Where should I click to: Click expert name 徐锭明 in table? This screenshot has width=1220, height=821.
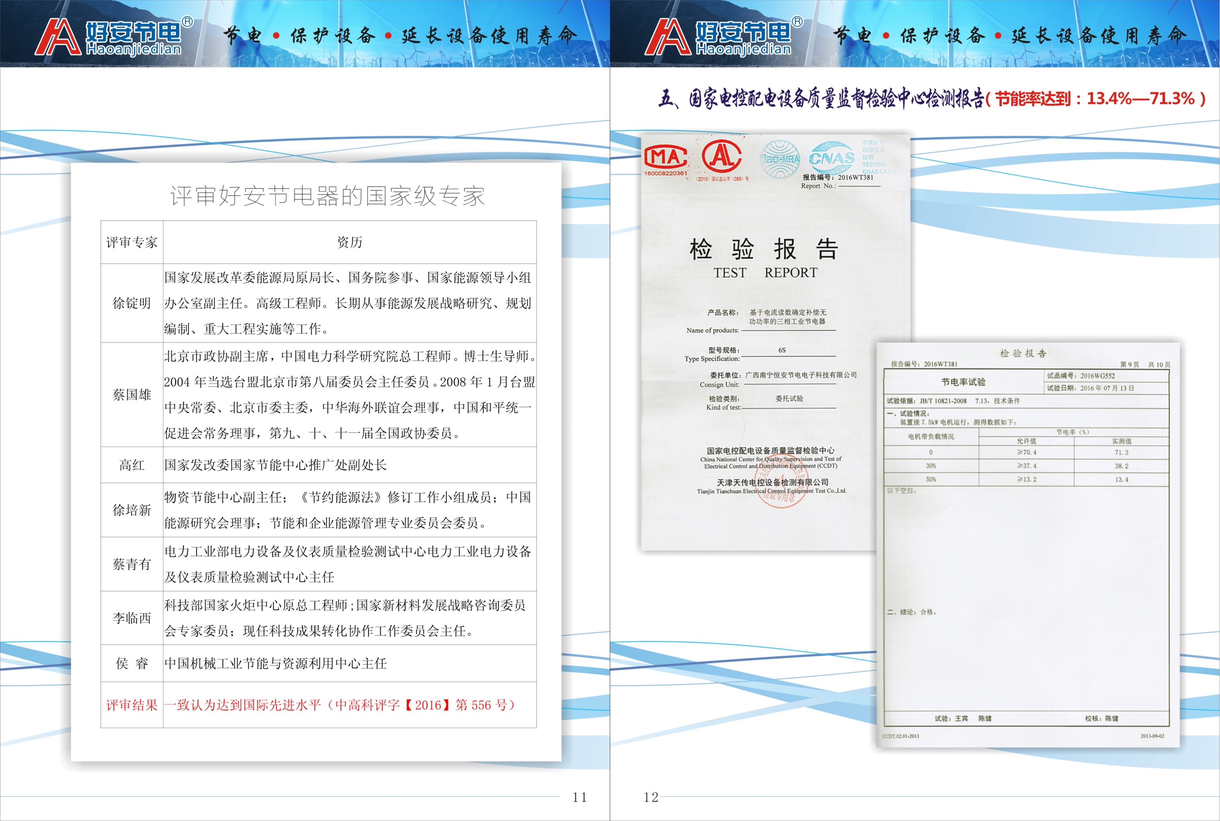point(132,303)
